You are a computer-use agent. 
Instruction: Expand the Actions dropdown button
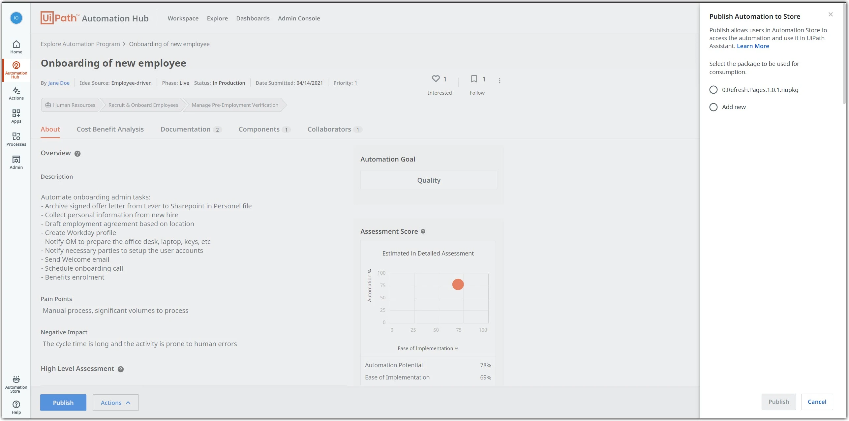tap(115, 403)
